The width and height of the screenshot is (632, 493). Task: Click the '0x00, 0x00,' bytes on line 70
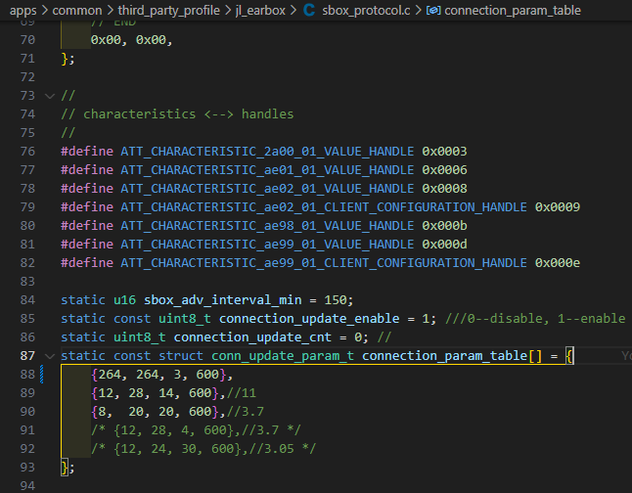[132, 40]
